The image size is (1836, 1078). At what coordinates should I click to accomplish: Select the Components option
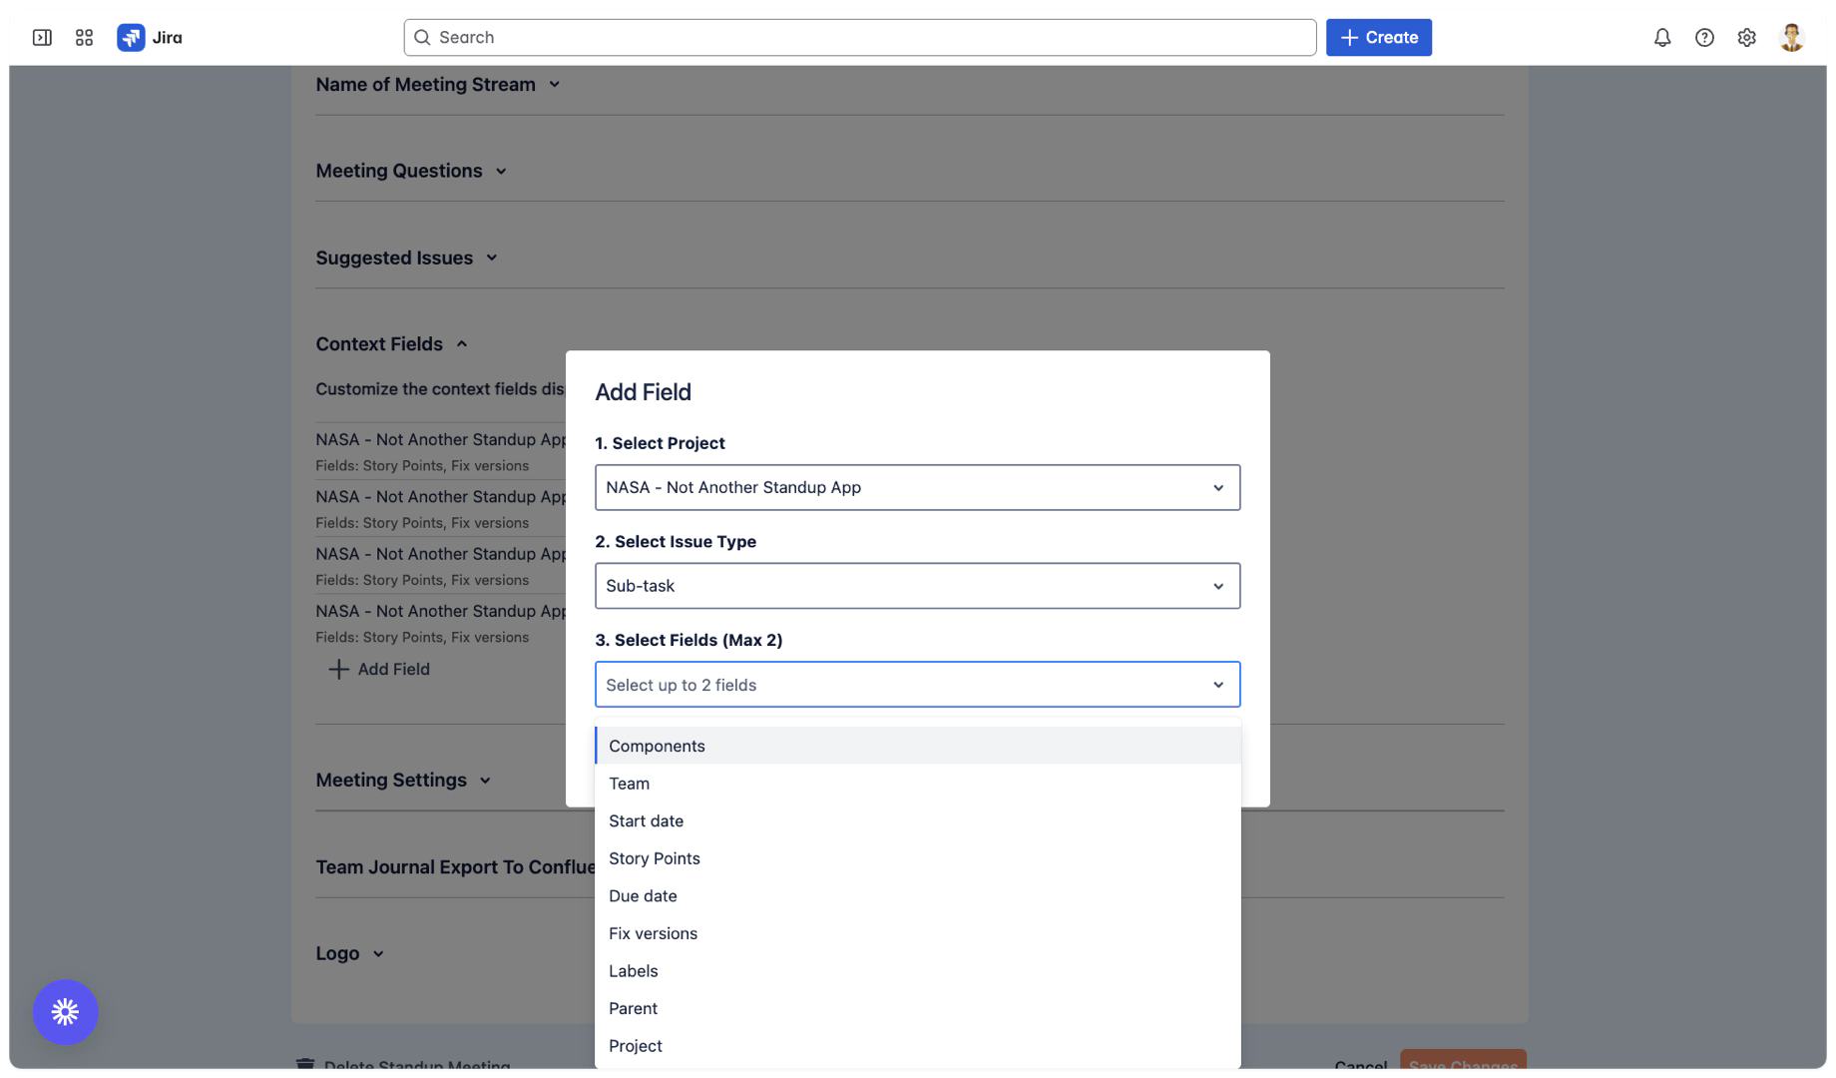coord(917,746)
